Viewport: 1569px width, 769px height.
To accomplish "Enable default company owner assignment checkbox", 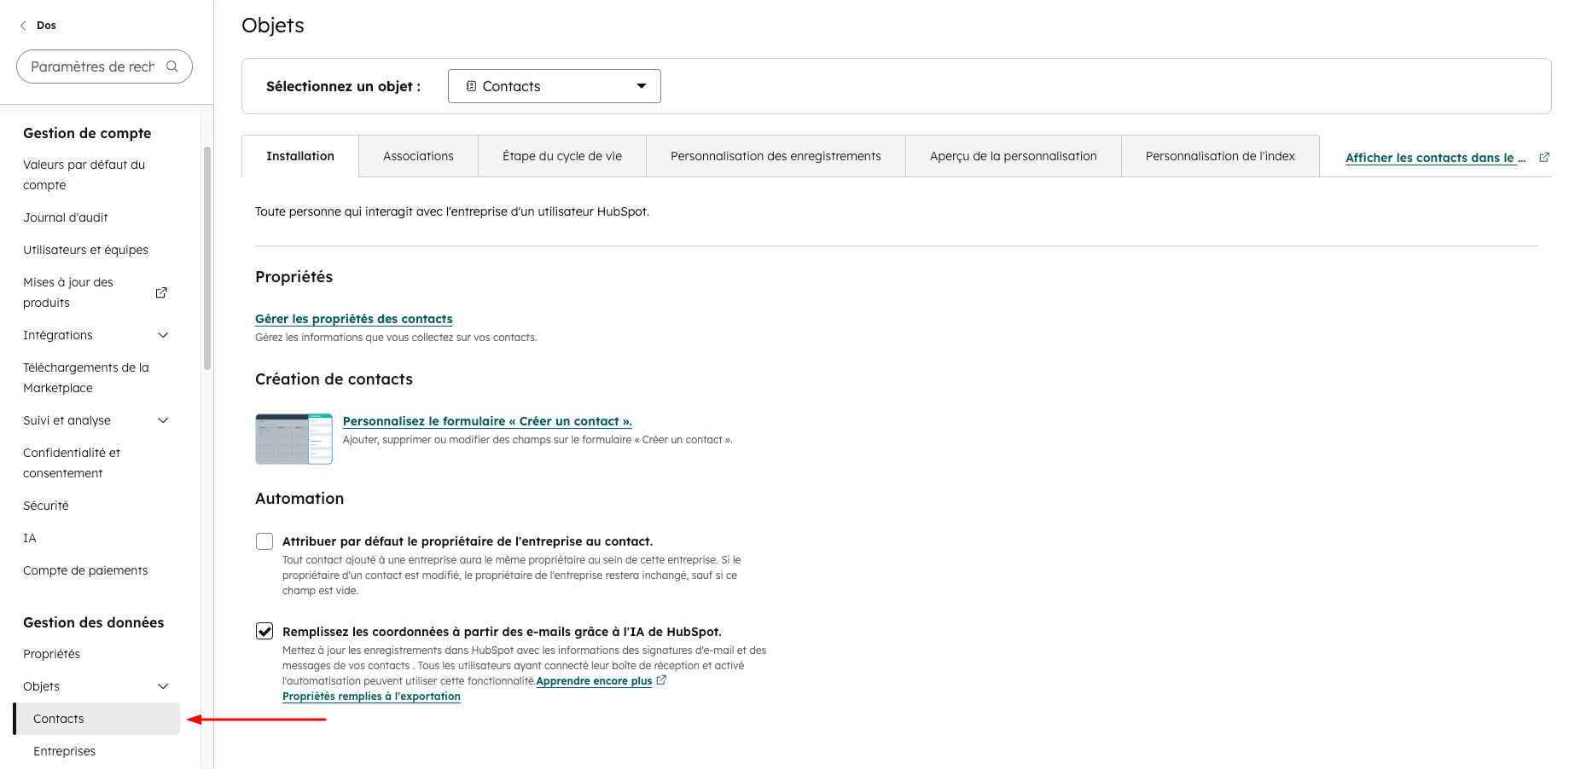I will 264,541.
